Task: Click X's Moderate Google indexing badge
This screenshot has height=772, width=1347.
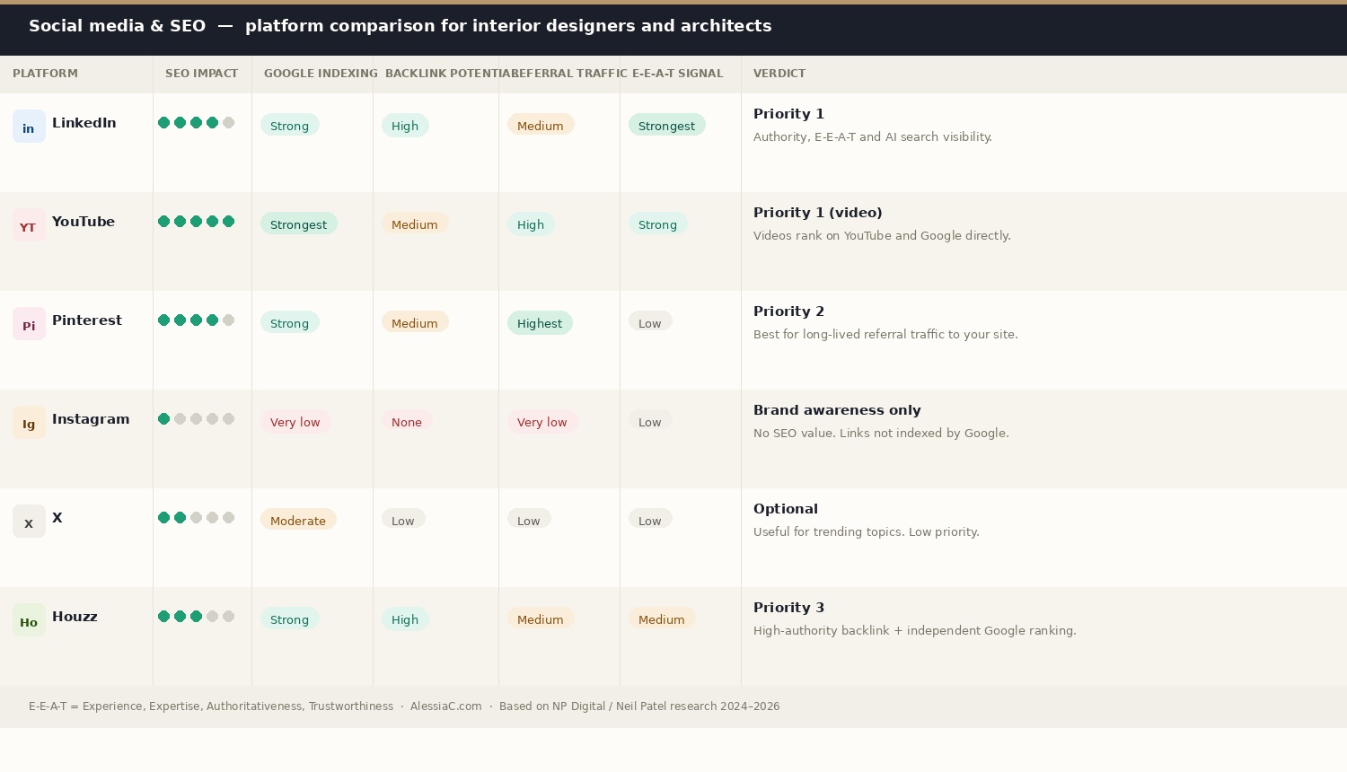Action: coord(298,521)
